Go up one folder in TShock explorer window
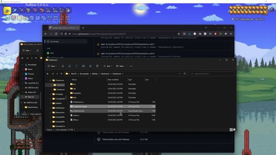 click(x=36, y=58)
